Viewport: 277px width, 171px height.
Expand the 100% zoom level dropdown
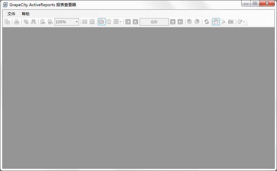77,22
